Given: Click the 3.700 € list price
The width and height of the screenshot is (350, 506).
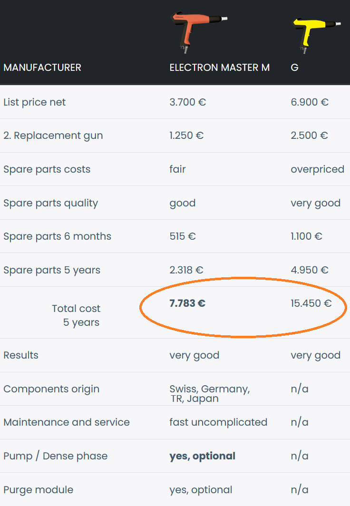Looking at the screenshot, I should click(187, 102).
